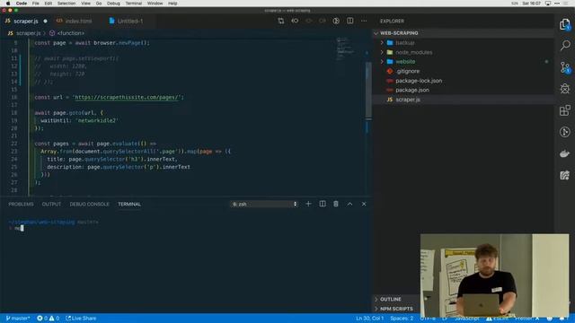Open the Debug menu
The image size is (575, 323).
click(113, 4)
